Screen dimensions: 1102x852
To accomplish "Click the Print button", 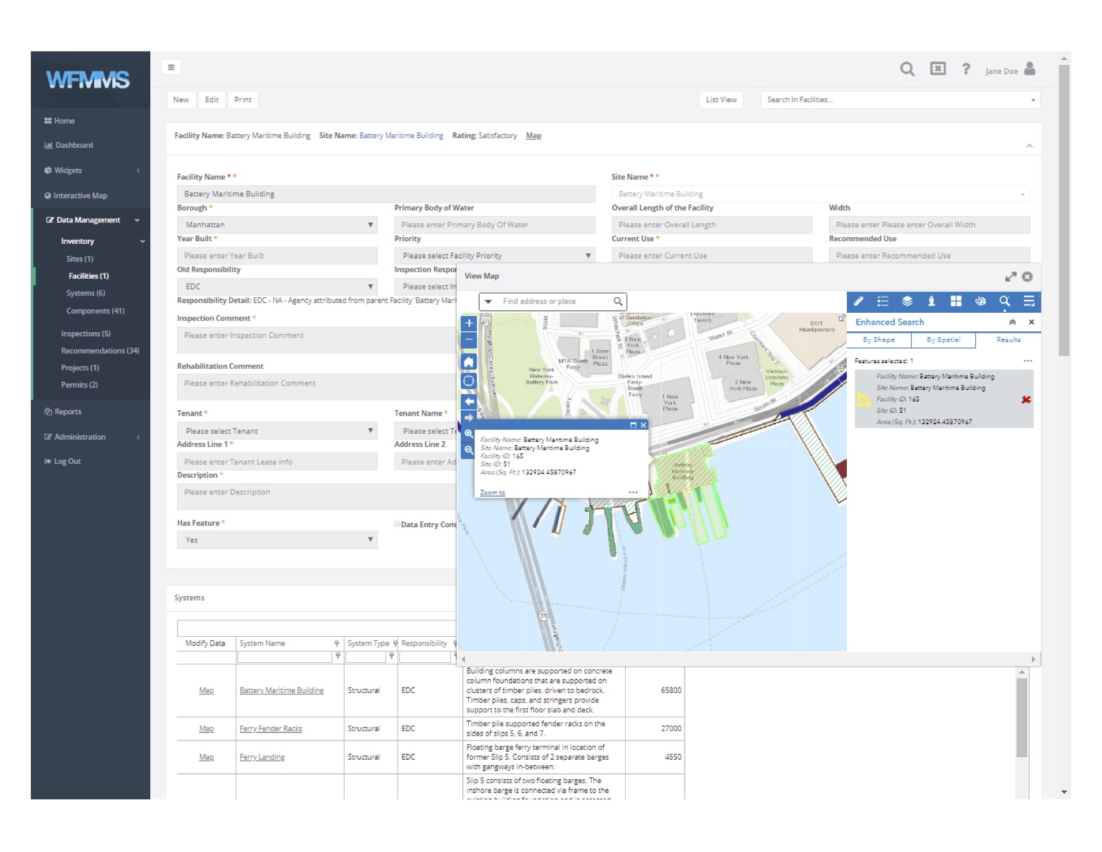I will pyautogui.click(x=243, y=100).
